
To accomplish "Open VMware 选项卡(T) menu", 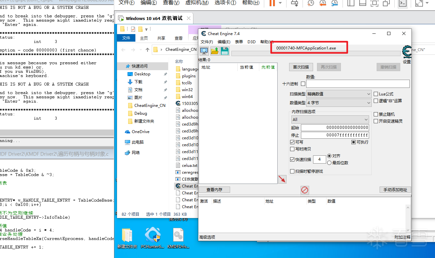I will (225, 3).
